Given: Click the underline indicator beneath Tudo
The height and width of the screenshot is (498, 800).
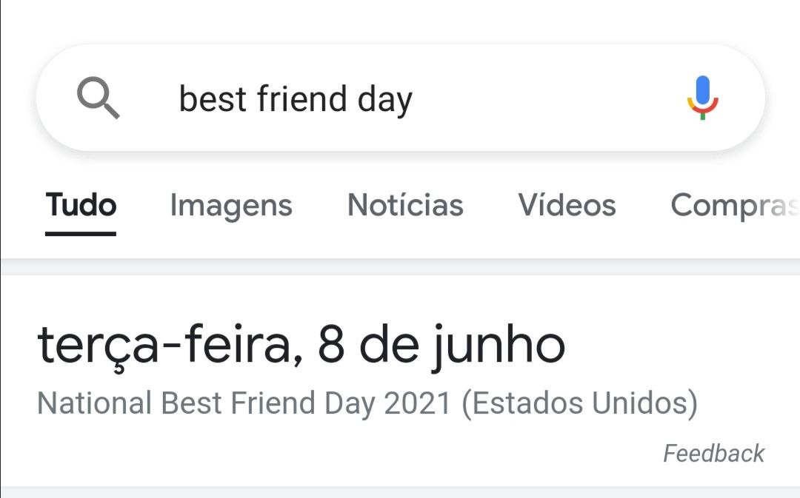Looking at the screenshot, I should point(81,234).
